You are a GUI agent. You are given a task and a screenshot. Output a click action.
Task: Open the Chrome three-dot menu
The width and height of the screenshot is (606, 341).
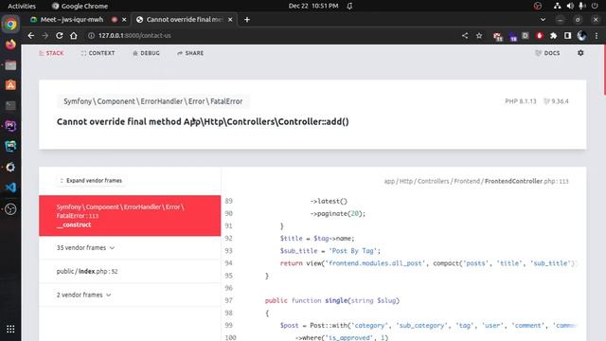coord(597,36)
